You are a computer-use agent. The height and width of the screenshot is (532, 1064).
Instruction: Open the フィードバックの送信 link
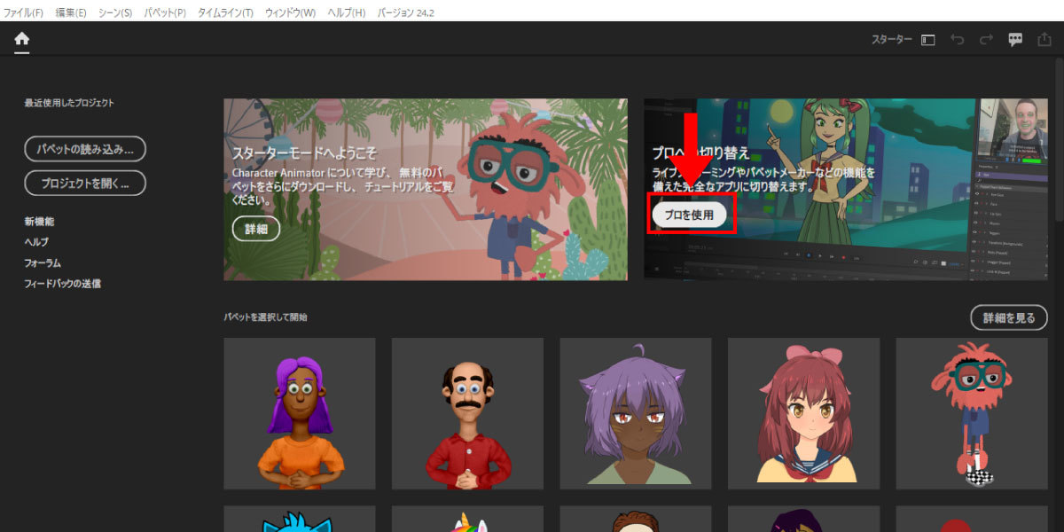pos(62,284)
